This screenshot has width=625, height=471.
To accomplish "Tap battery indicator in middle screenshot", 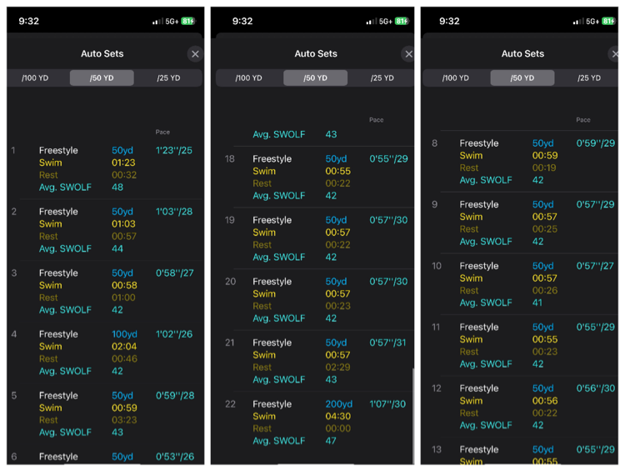I will 402,21.
